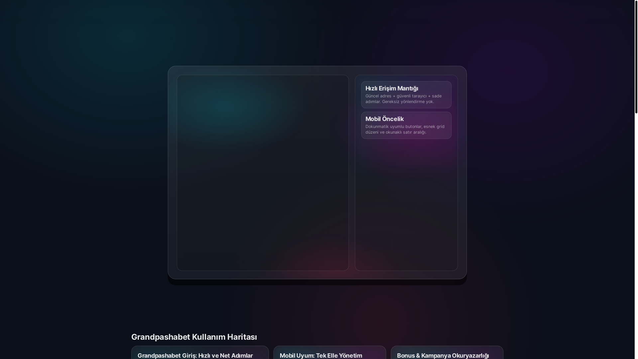Click the 'Hızlı Erişim Mantığı' heading text

391,88
